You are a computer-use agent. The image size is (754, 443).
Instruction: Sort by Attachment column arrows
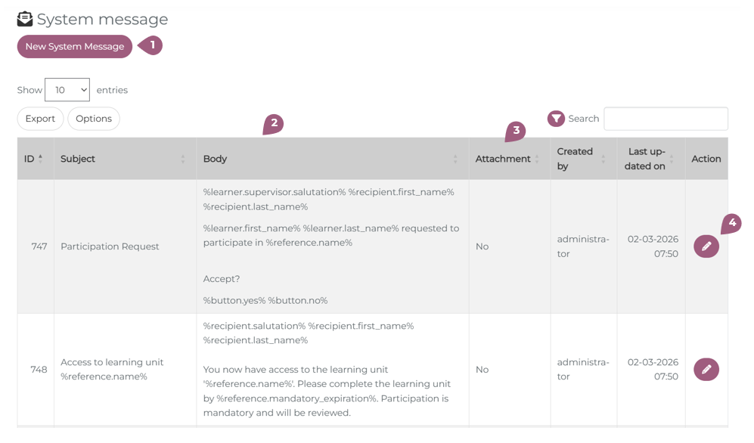tap(537, 159)
